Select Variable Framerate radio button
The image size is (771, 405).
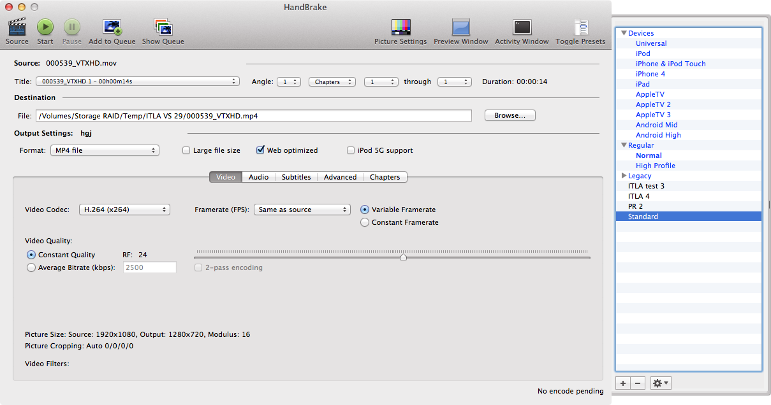tap(365, 210)
